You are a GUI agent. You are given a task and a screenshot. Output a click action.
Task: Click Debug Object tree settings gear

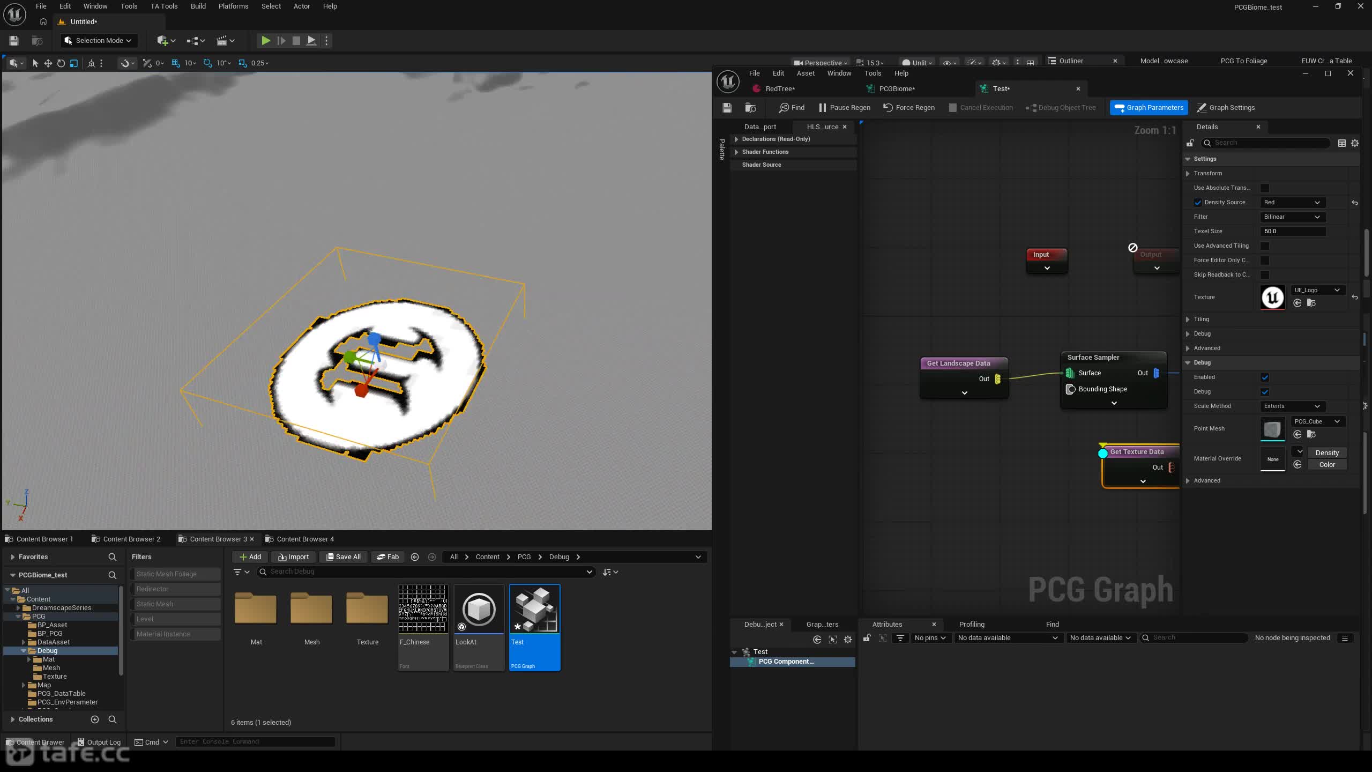click(x=848, y=640)
